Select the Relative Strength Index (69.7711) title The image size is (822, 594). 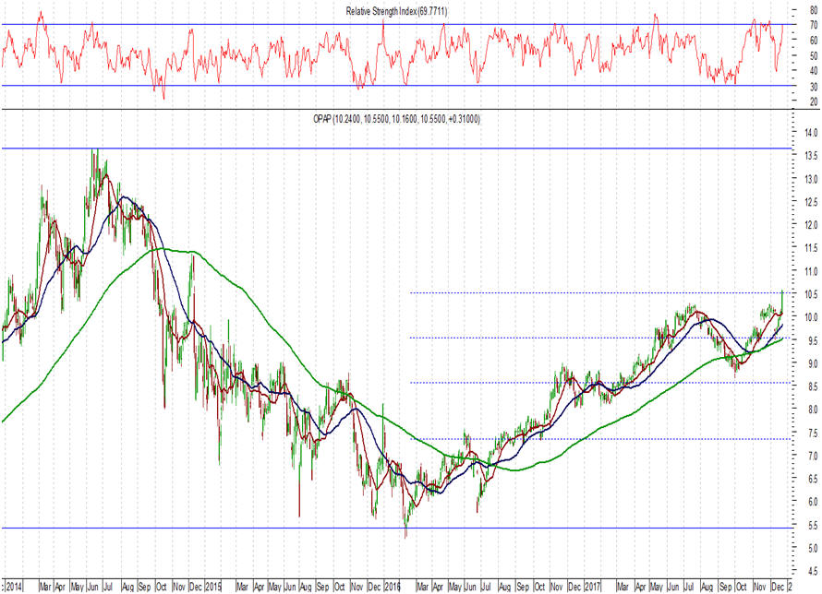396,11
